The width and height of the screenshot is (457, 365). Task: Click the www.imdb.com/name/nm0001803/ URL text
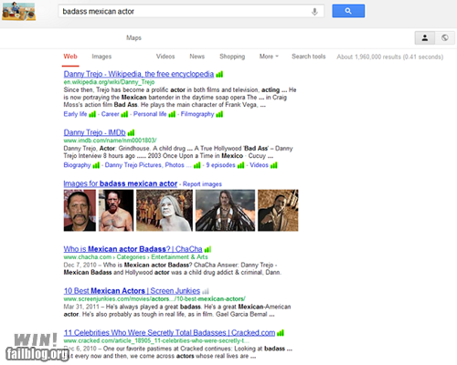pos(110,141)
